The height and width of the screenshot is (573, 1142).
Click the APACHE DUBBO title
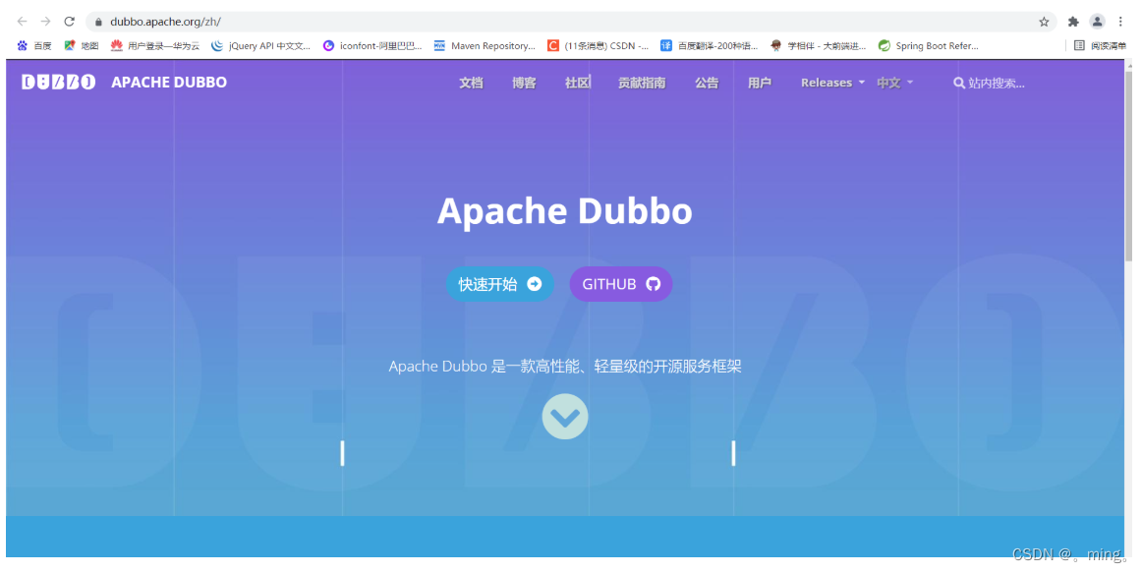[x=169, y=83]
